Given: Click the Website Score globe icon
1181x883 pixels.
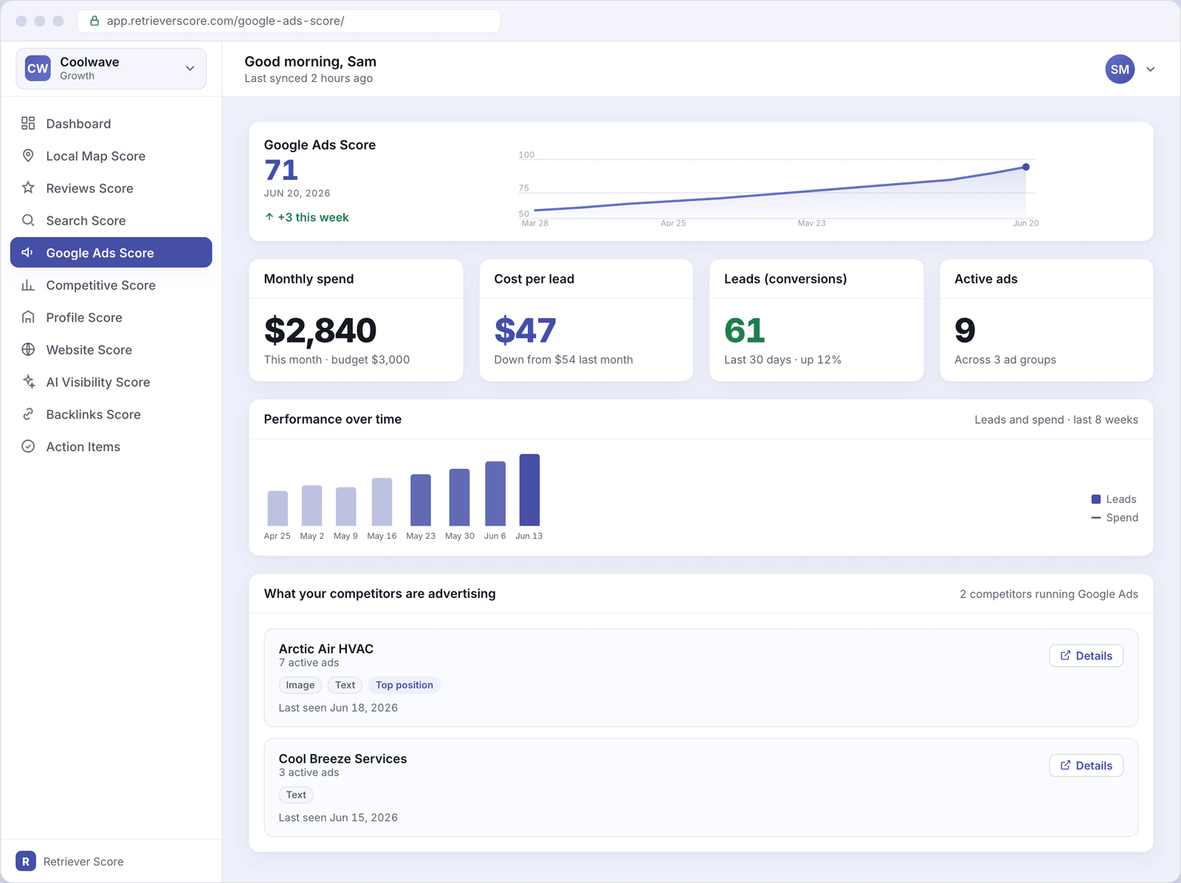Looking at the screenshot, I should tap(28, 349).
